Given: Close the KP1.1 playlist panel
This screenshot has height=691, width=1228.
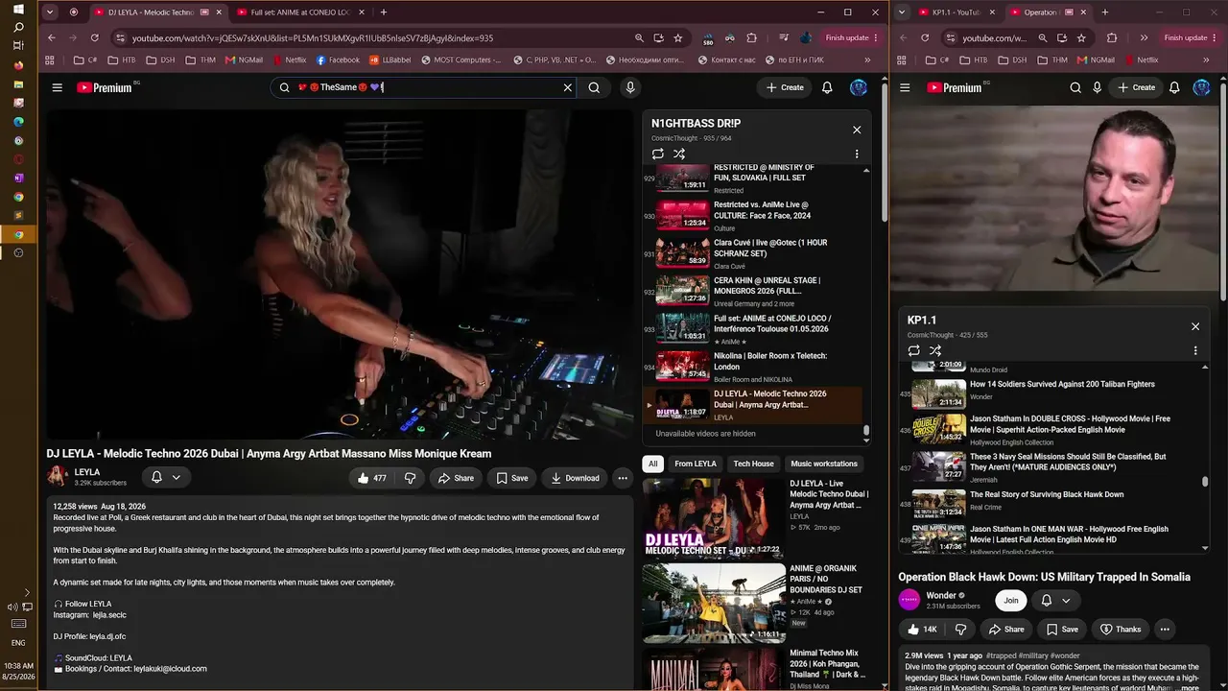Looking at the screenshot, I should point(1195,326).
